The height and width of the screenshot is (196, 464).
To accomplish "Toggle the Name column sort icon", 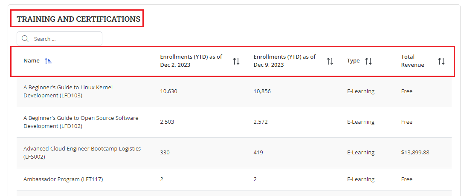I will [x=48, y=61].
